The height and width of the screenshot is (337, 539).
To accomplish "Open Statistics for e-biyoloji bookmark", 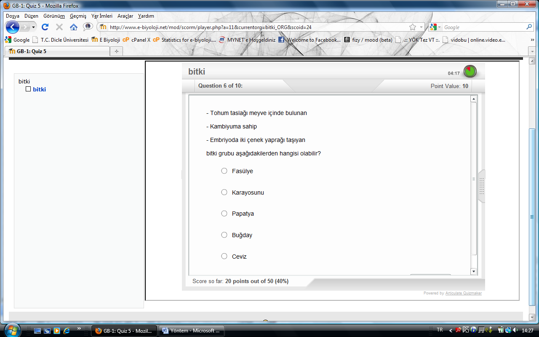I will 184,40.
